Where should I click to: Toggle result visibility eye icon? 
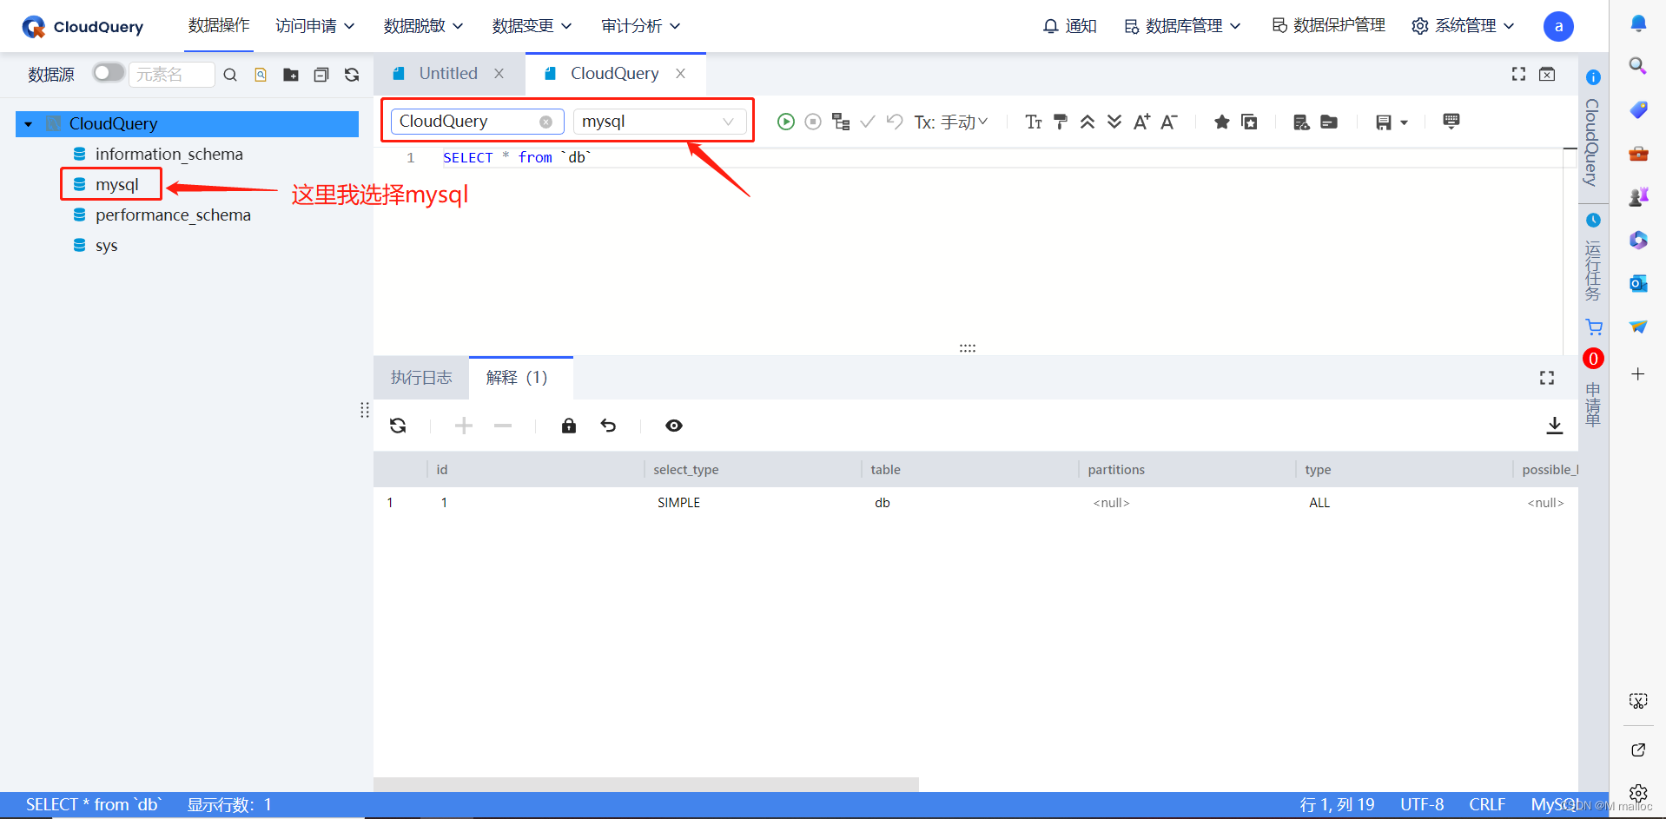[x=674, y=426]
